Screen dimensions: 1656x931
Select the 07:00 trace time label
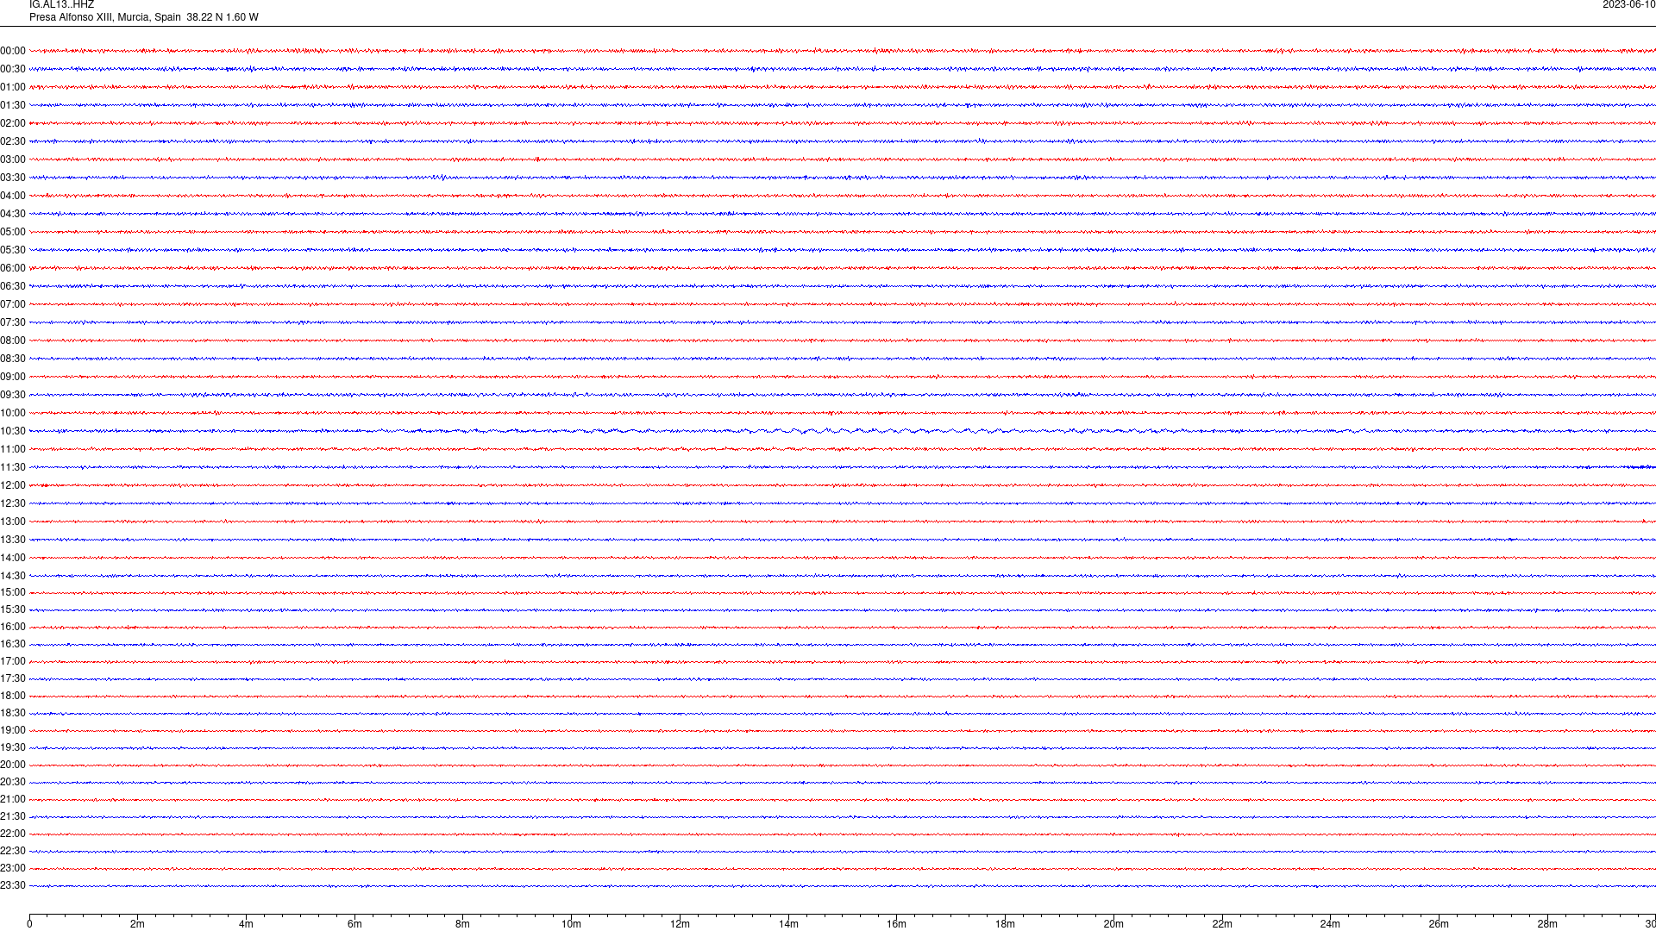13,304
